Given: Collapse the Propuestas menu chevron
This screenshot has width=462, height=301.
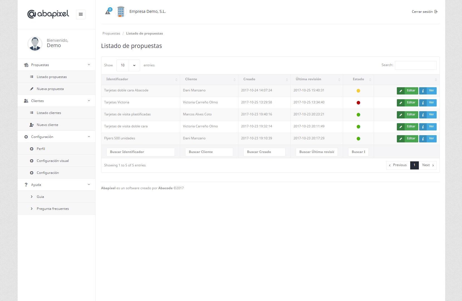Looking at the screenshot, I should coord(89,65).
